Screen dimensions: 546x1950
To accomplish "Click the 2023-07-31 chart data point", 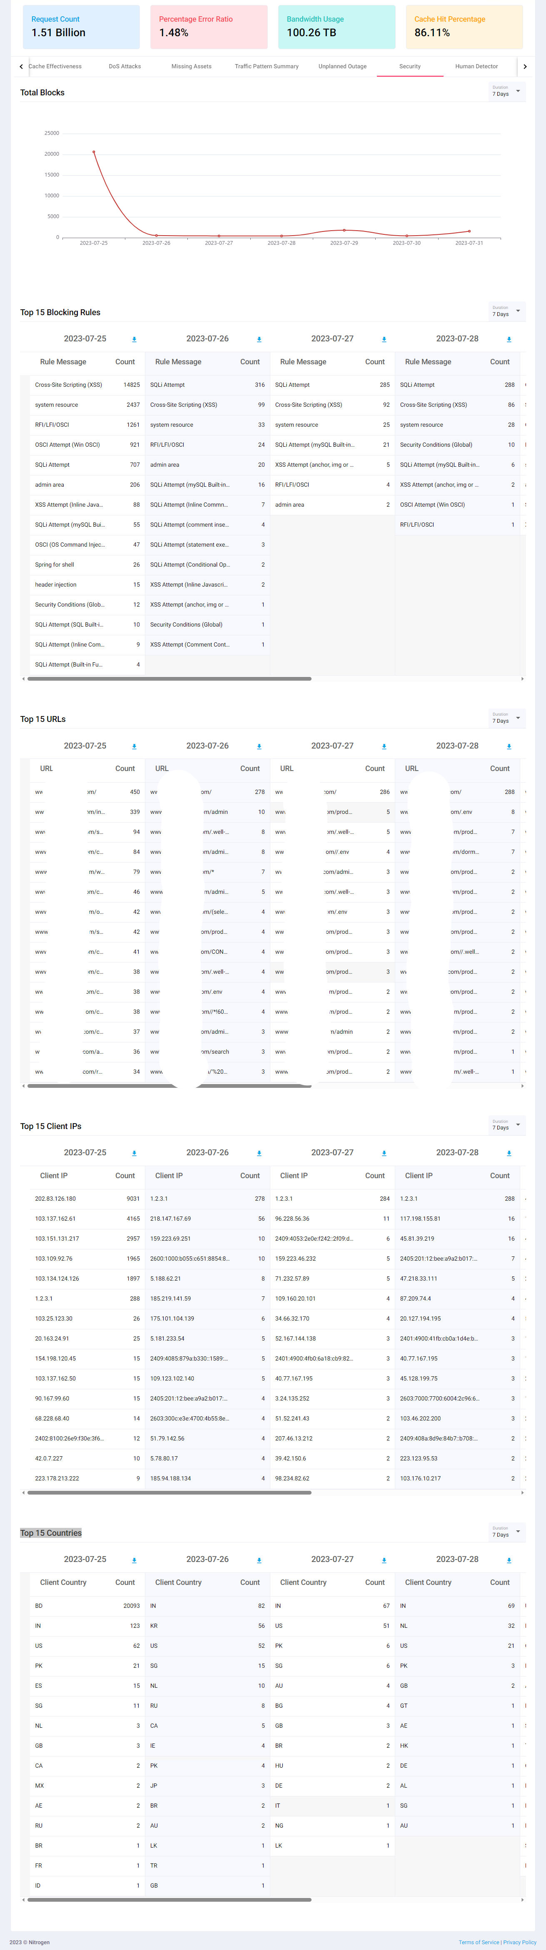I will click(469, 231).
